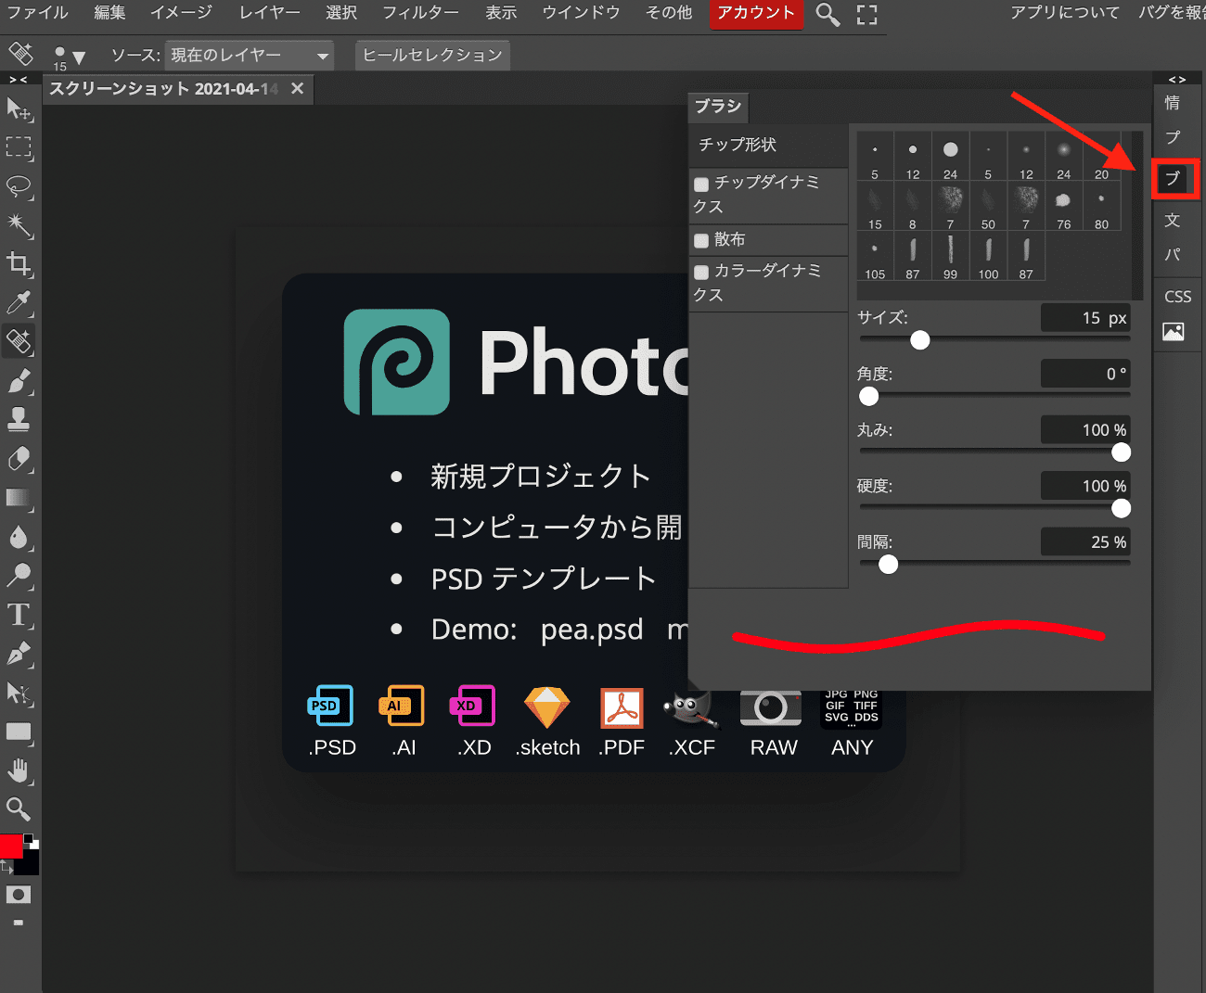The image size is (1206, 993).
Task: Open the レイヤー menu
Action: tap(269, 13)
